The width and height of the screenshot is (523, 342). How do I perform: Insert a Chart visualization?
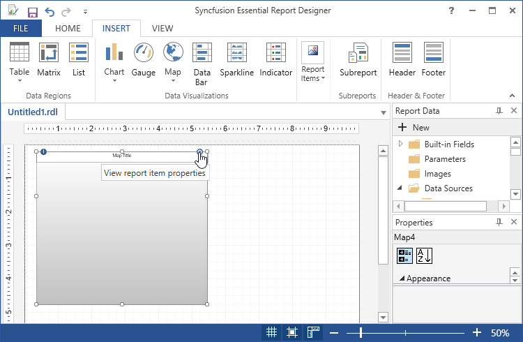tap(114, 59)
